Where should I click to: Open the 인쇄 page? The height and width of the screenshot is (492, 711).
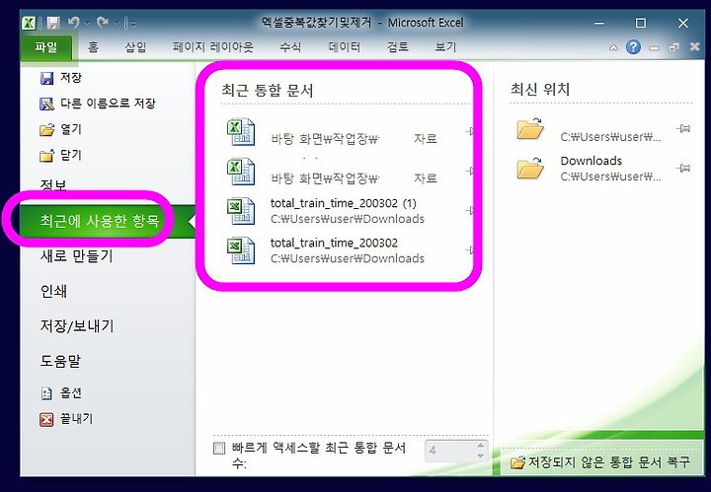point(53,291)
